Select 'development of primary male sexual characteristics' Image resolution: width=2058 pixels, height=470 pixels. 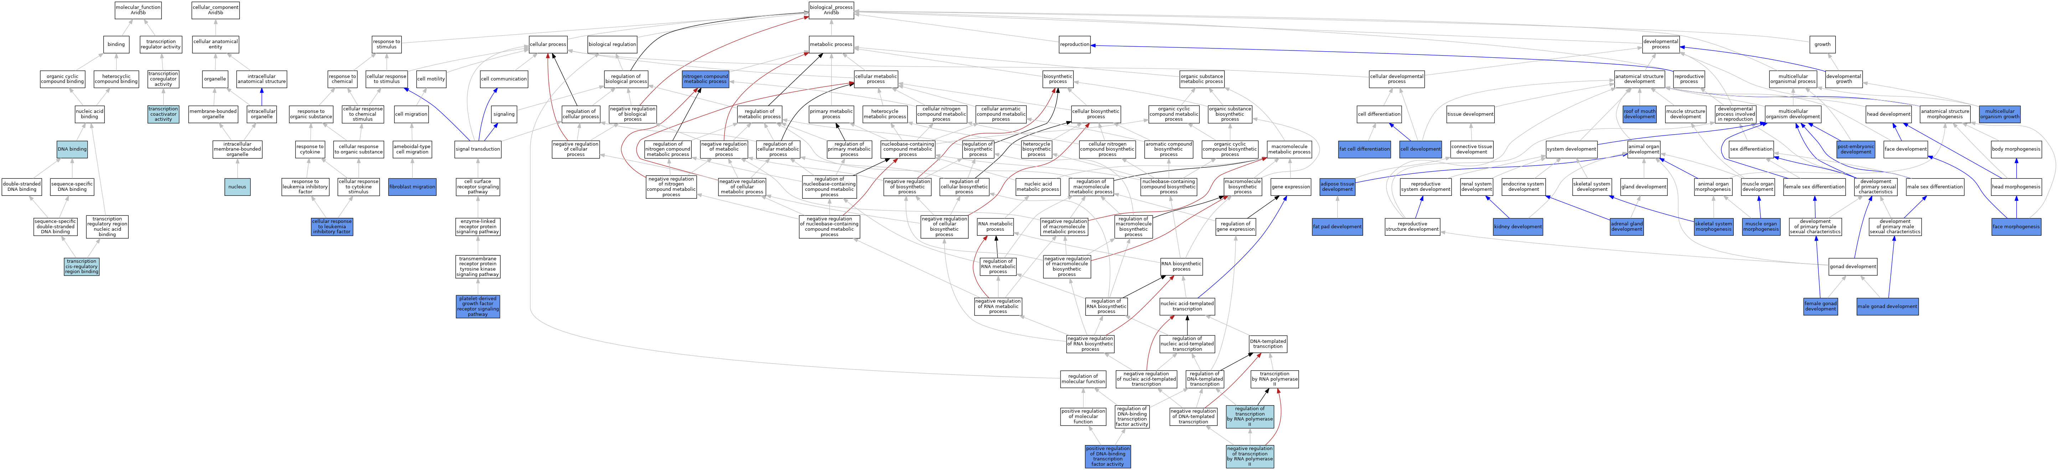(1895, 226)
